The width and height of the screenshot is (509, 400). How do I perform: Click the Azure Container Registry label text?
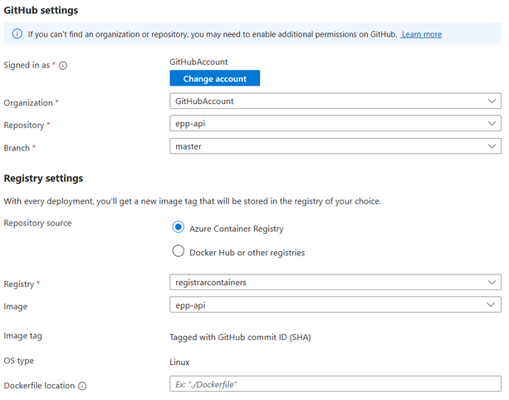coord(237,229)
